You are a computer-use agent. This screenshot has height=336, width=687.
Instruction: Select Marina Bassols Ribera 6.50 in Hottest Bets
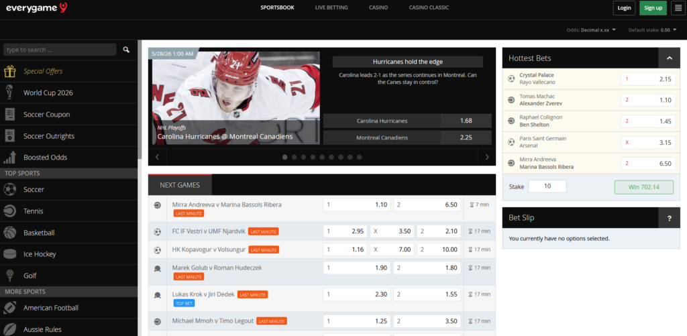pyautogui.click(x=648, y=164)
